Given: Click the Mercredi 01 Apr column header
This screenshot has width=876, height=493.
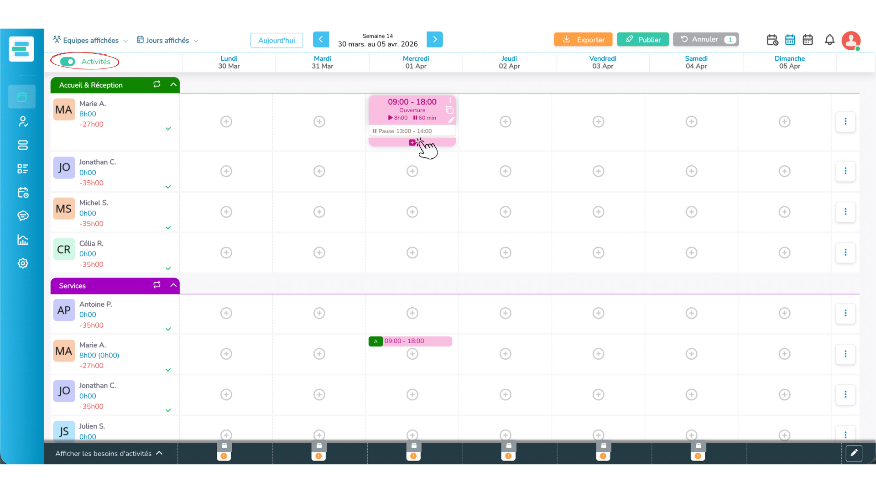Looking at the screenshot, I should click(416, 62).
